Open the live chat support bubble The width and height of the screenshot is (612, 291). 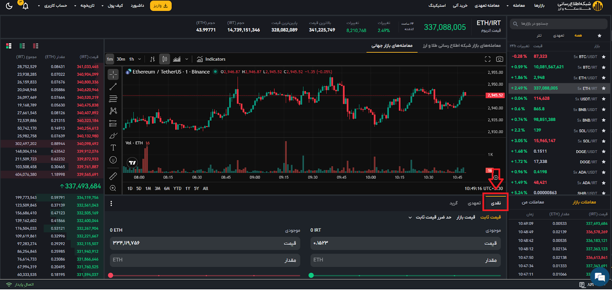click(x=599, y=276)
